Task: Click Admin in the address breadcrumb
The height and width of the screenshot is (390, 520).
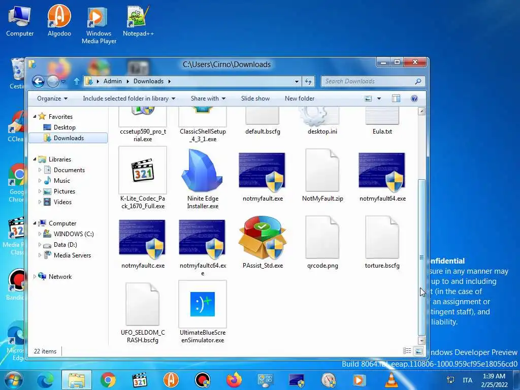Action: click(112, 81)
